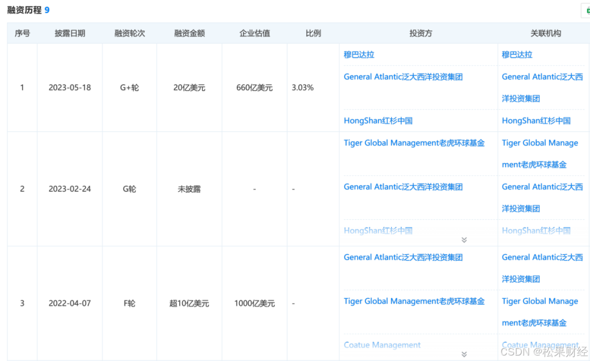Expand investor list in row 2
The image size is (590, 361).
(x=464, y=239)
